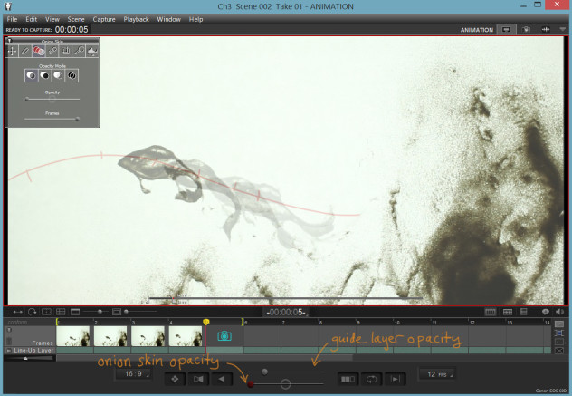The image size is (572, 396).
Task: Open the Cinematography workspace camera icon
Action: [526, 30]
